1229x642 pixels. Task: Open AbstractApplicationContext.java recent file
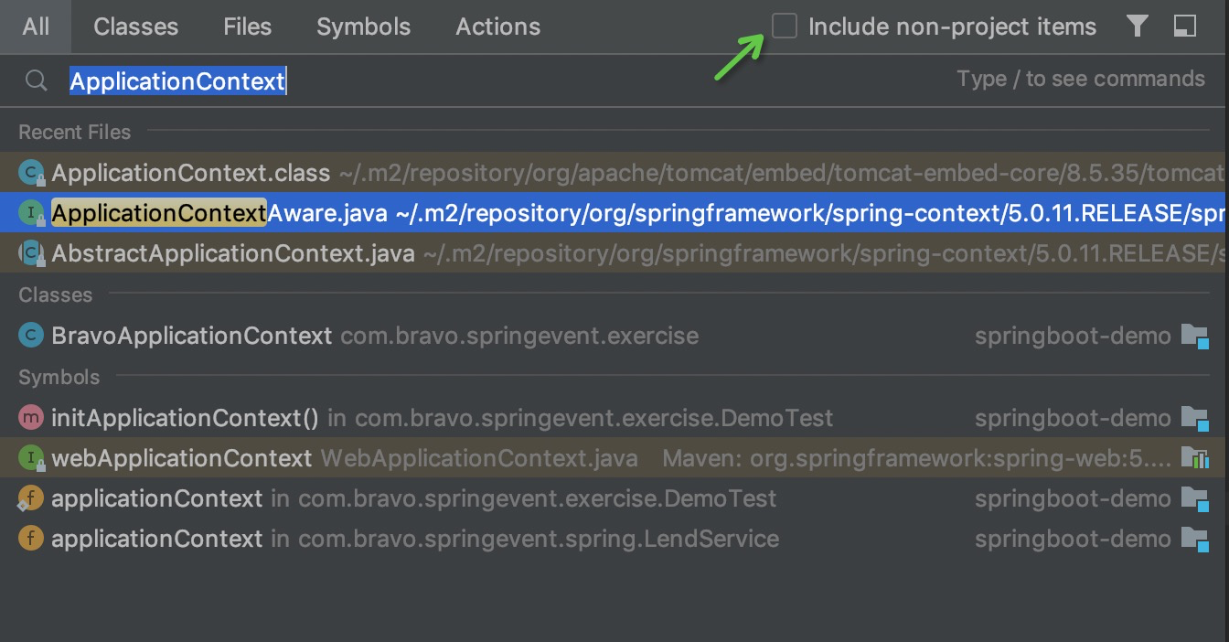(233, 253)
